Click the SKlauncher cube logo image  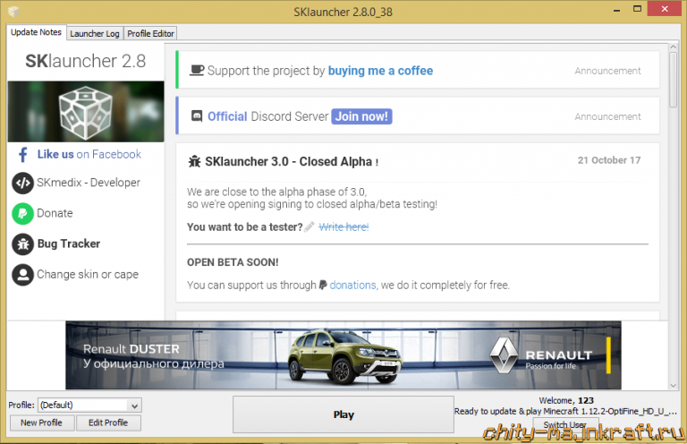pyautogui.click(x=85, y=111)
